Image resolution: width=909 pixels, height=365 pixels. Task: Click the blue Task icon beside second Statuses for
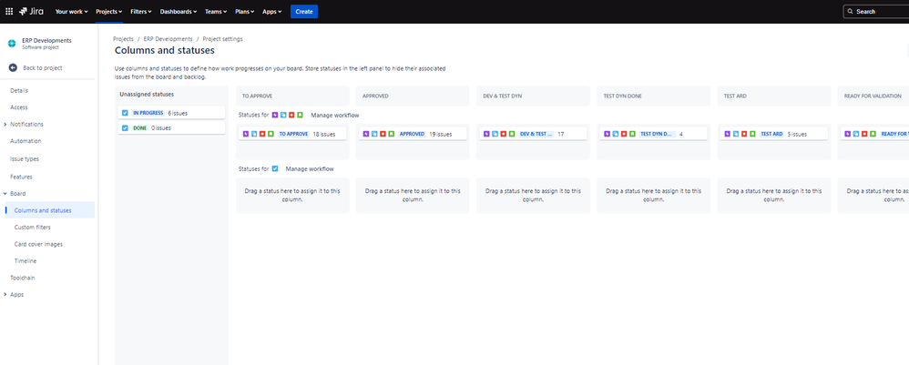275,168
